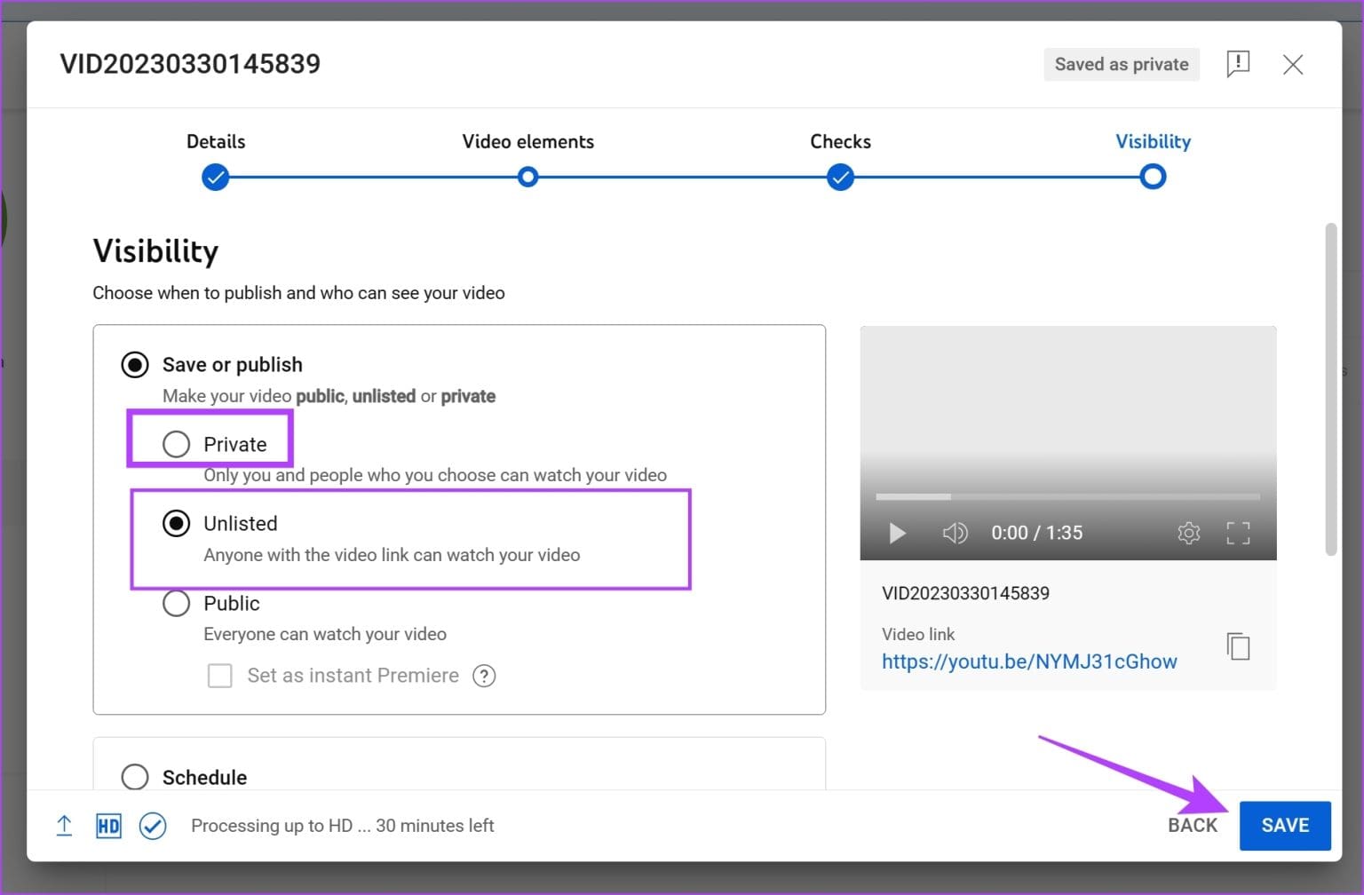Click the Details step checkmark circle

point(215,177)
